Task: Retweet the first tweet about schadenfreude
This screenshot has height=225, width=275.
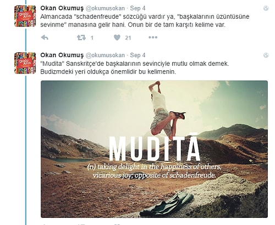Action: coord(81,37)
